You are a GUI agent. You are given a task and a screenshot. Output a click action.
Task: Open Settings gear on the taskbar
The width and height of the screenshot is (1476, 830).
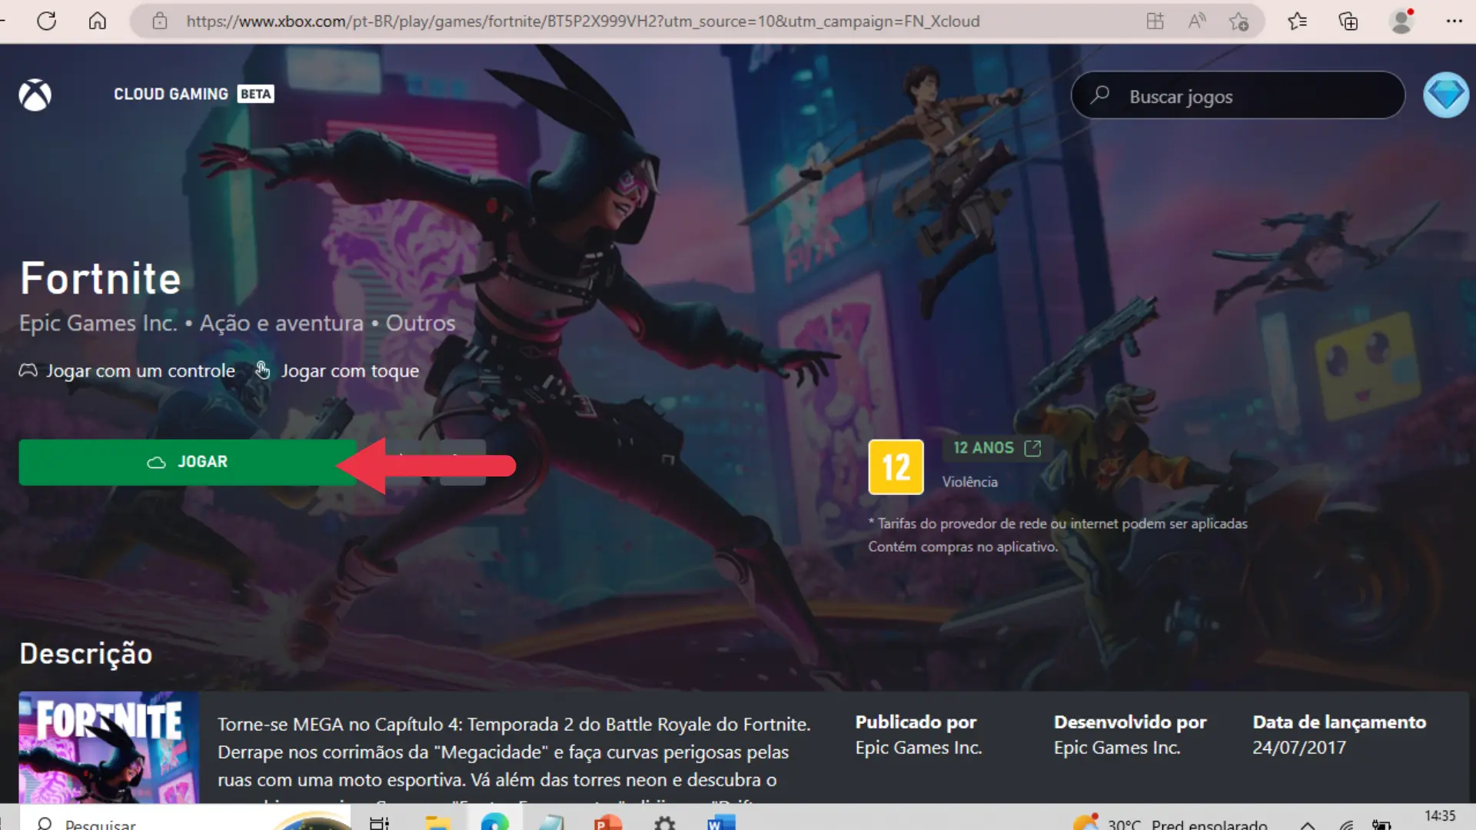pos(664,822)
